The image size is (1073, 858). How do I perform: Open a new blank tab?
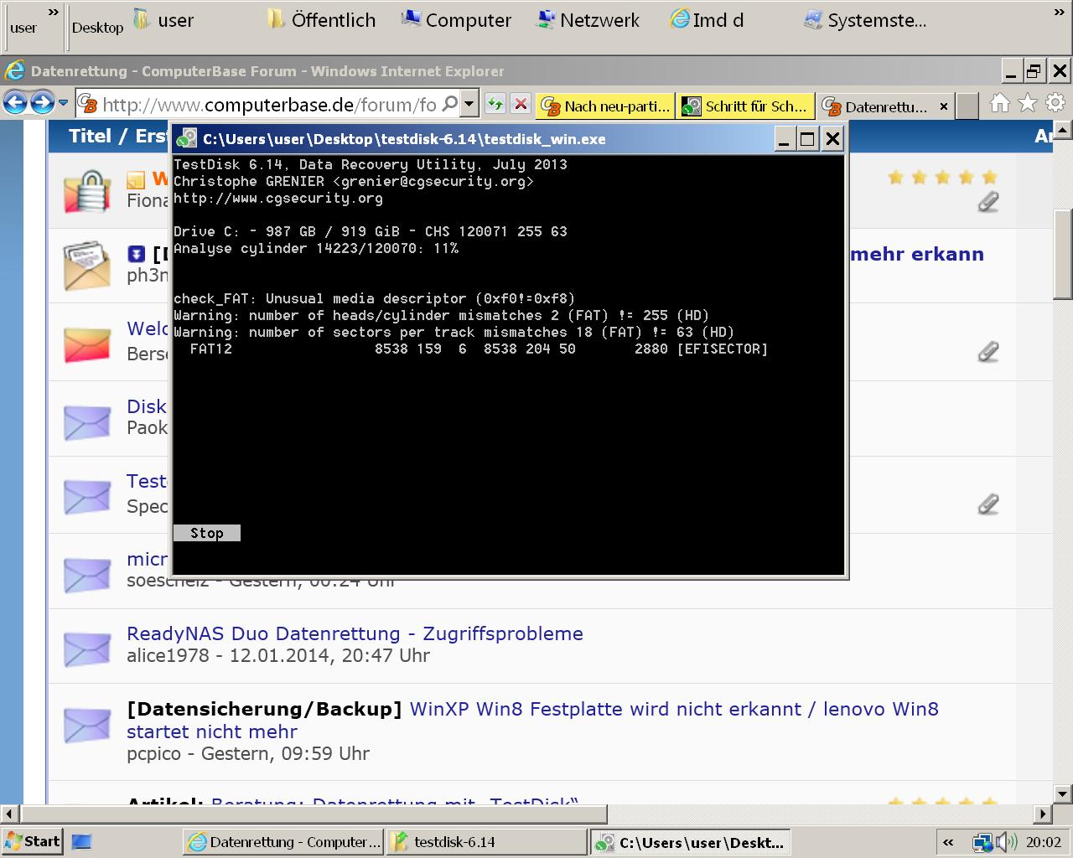pyautogui.click(x=967, y=106)
